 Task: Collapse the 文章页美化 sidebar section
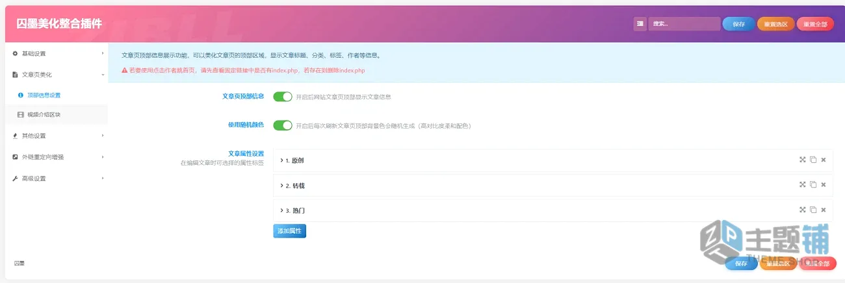coord(57,75)
